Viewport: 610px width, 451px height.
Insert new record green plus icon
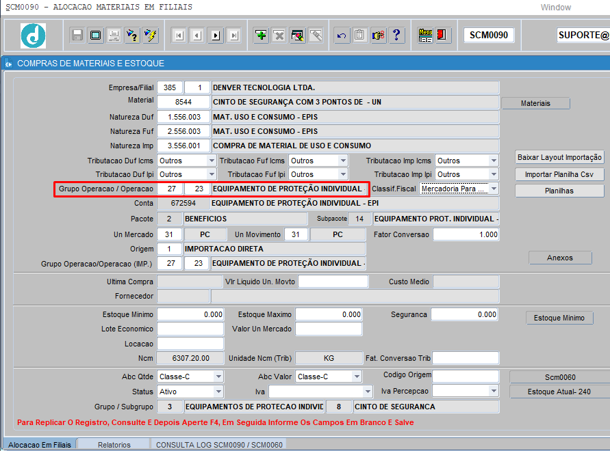(261, 36)
